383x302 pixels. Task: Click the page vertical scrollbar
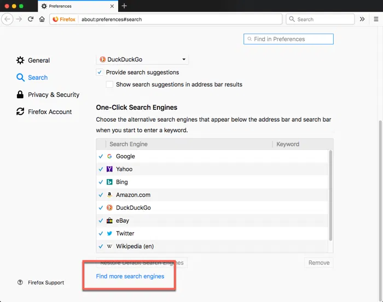coord(380,210)
